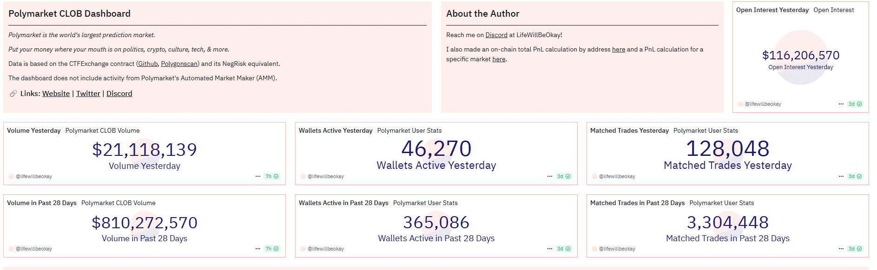Open three-dot menu on Wallets Active in Past 28 Days
The width and height of the screenshot is (877, 270).
pos(550,249)
